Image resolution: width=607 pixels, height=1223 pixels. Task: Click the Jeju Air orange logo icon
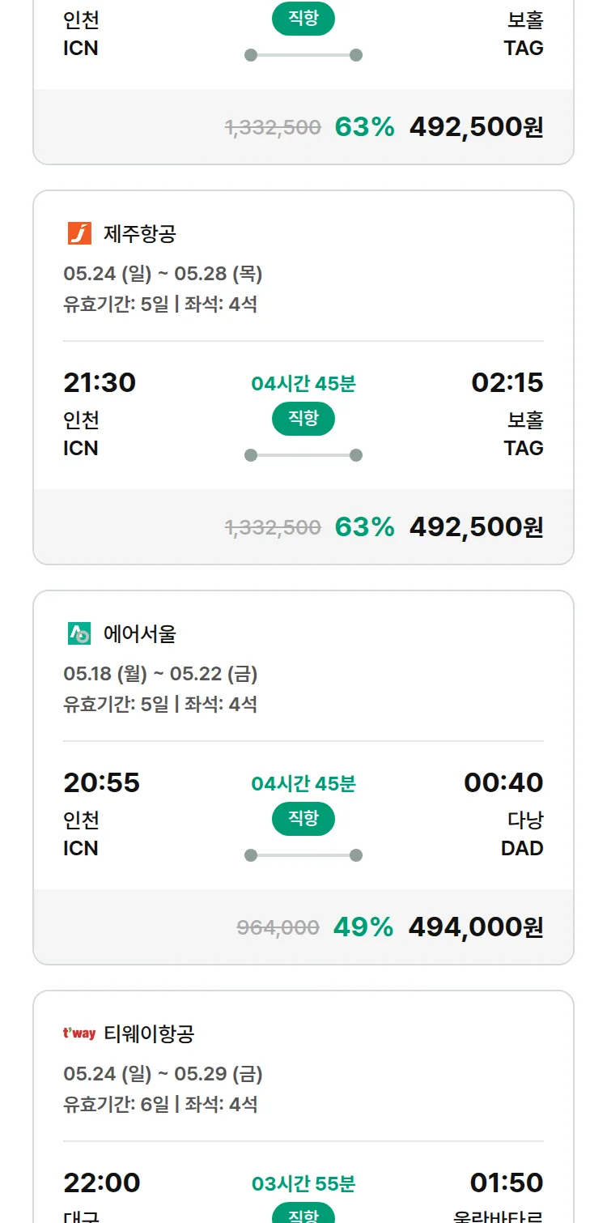(79, 234)
